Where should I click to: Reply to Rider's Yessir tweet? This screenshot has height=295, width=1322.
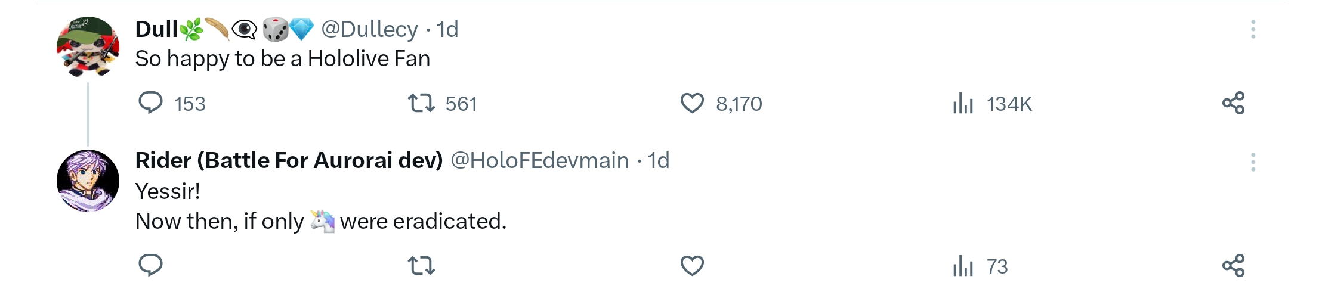point(150,265)
